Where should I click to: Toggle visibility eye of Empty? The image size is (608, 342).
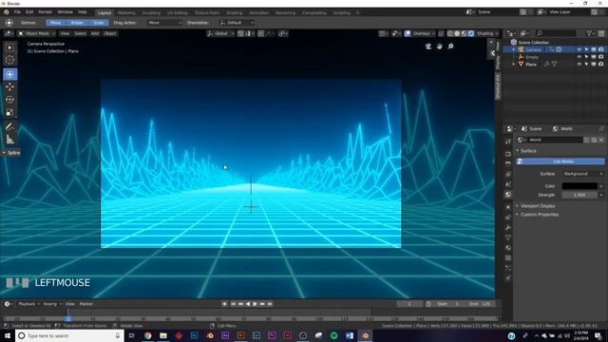pyautogui.click(x=579, y=57)
